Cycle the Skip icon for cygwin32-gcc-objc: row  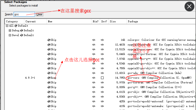click(49, 64)
